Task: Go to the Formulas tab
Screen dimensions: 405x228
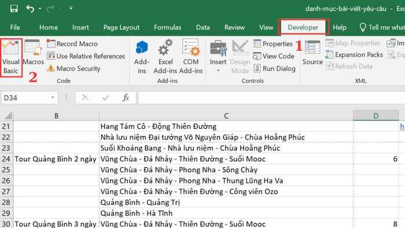Action: coord(168,27)
